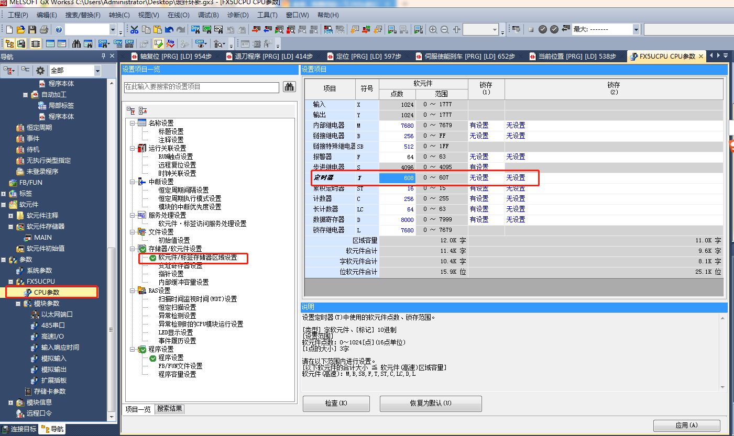Click the 应用(A) button
This screenshot has height=436, width=734.
pyautogui.click(x=686, y=426)
